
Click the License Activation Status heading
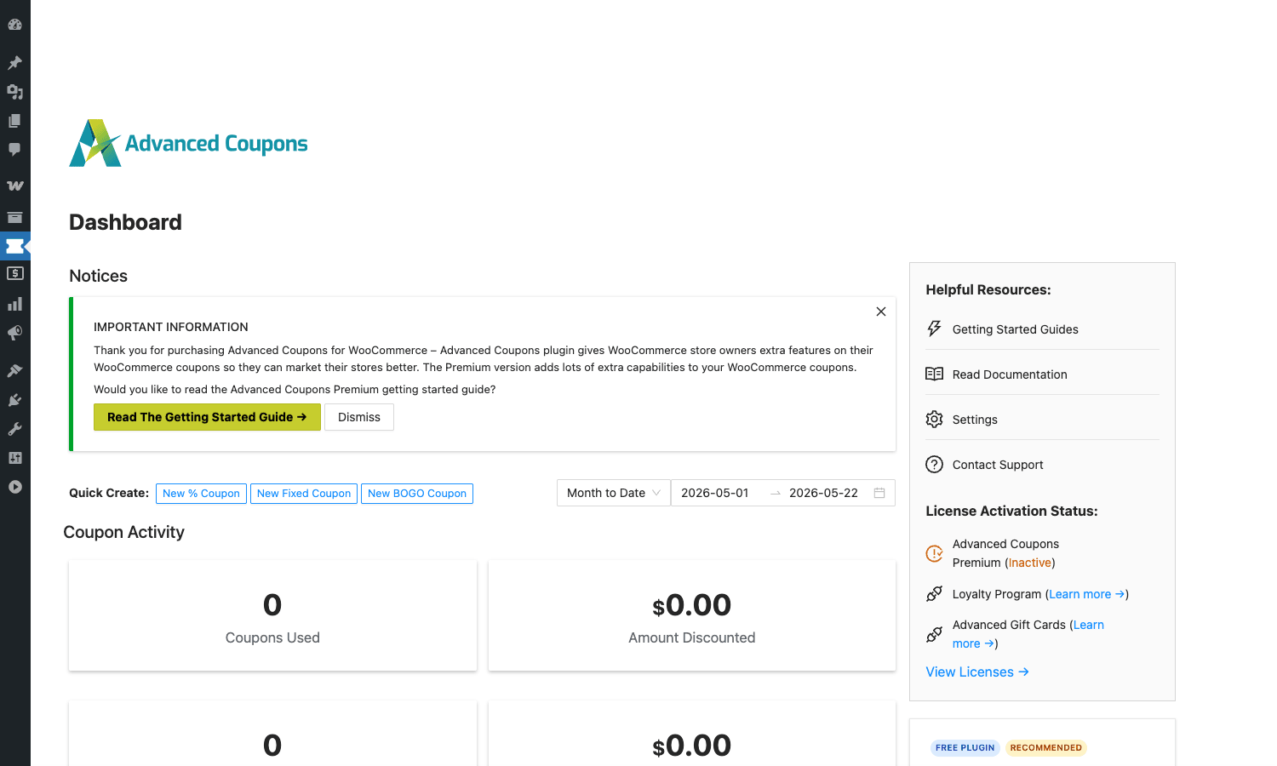click(x=1011, y=511)
